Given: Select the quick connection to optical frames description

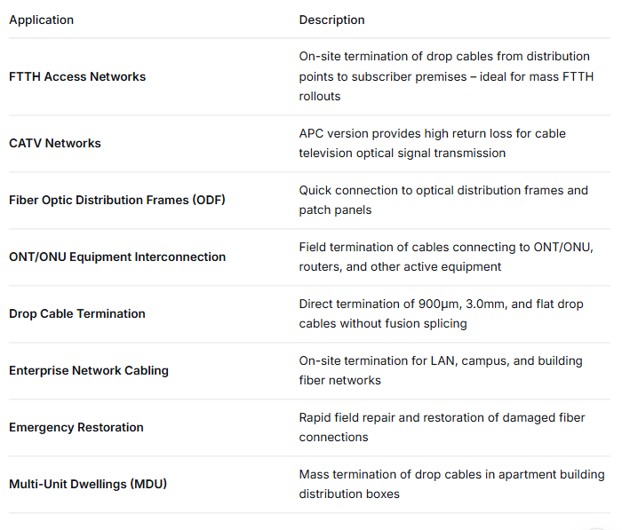Looking at the screenshot, I should tap(443, 200).
